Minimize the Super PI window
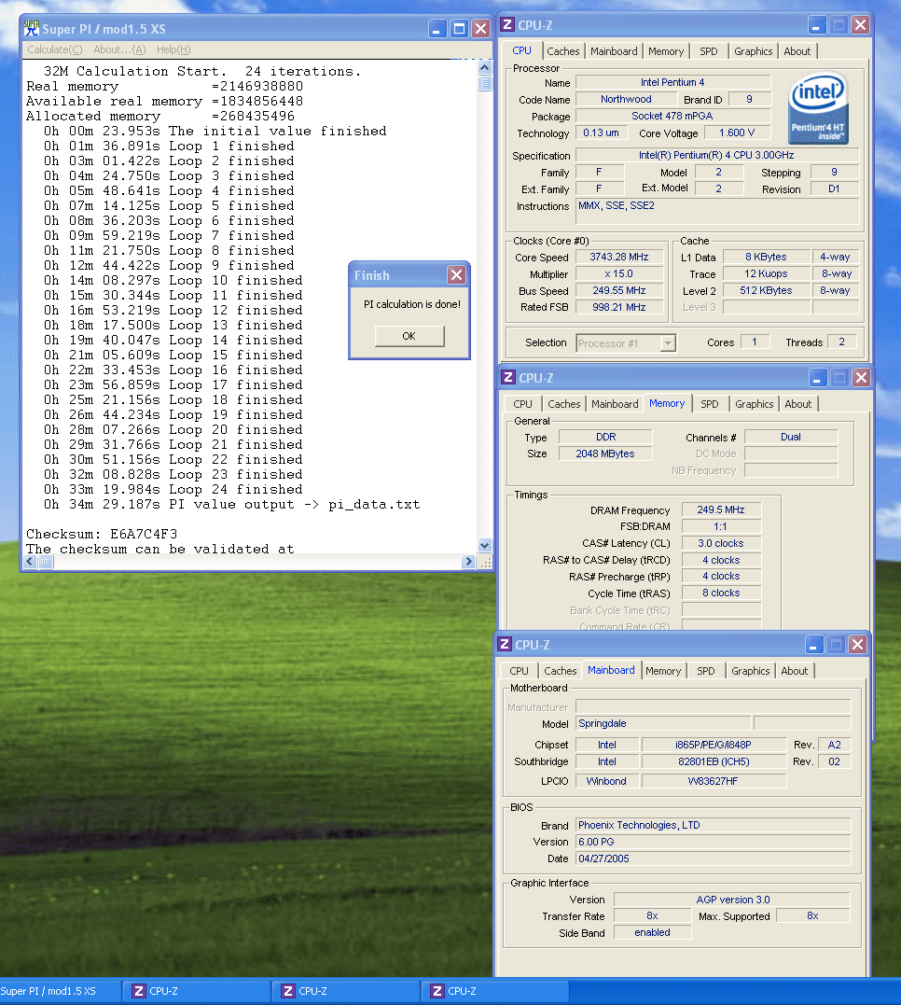The height and width of the screenshot is (1005, 901). pos(437,29)
